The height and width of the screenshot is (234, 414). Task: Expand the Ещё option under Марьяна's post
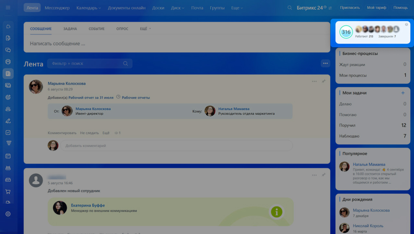(106, 133)
